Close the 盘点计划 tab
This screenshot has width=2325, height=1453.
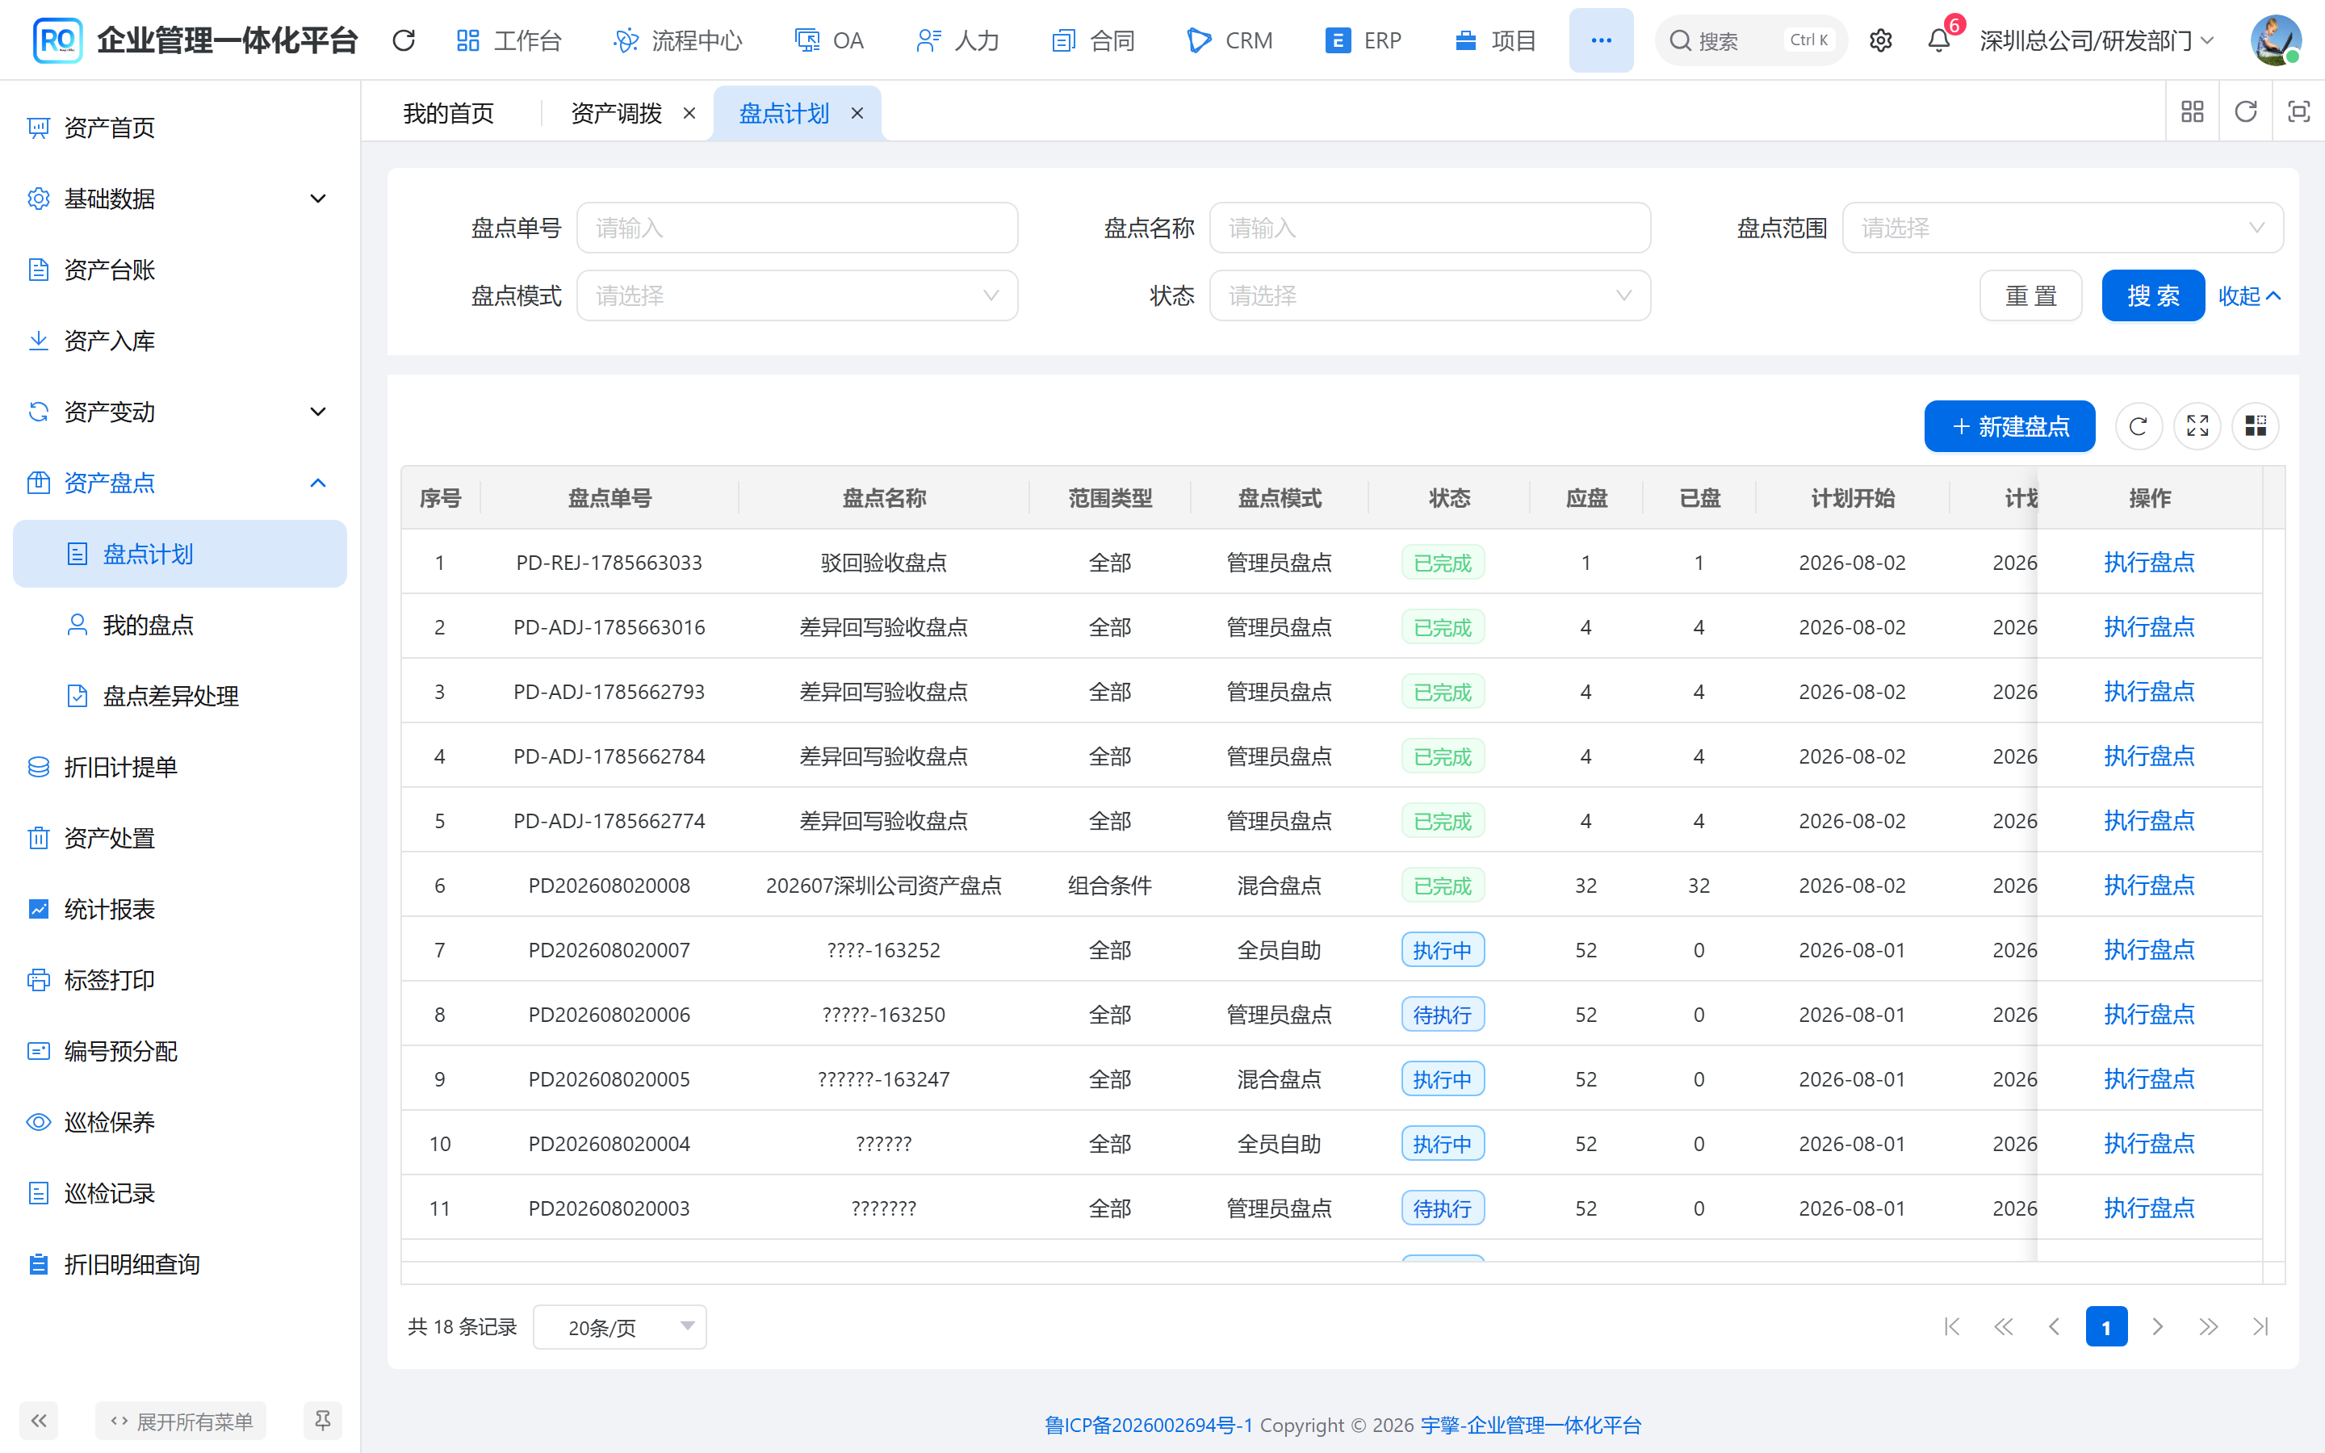[x=857, y=113]
